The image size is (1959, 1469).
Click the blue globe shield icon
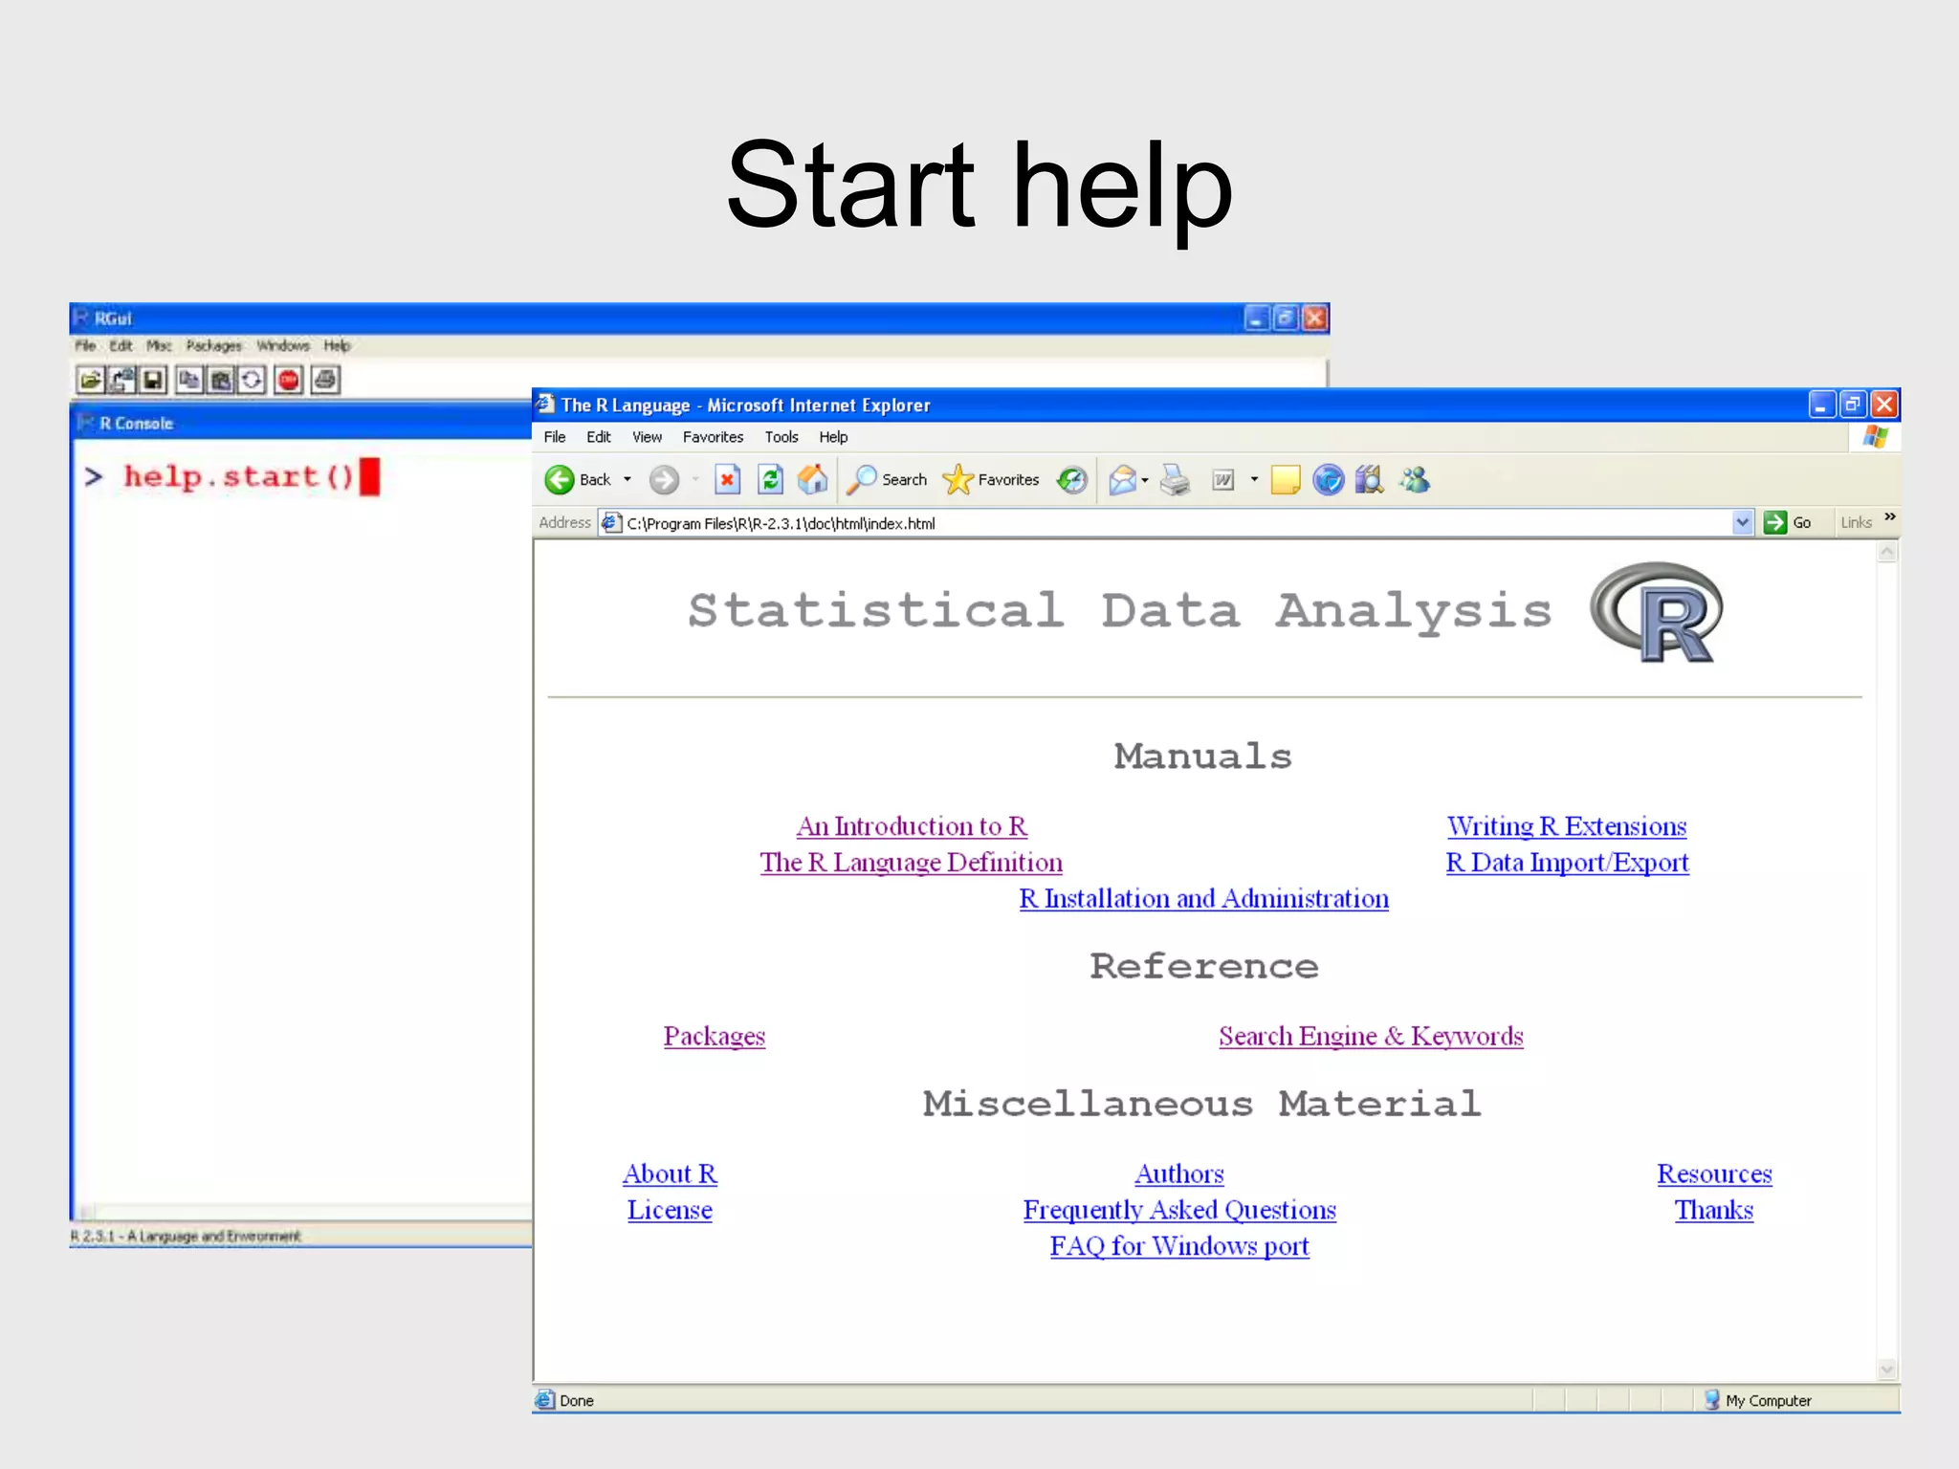(1328, 479)
